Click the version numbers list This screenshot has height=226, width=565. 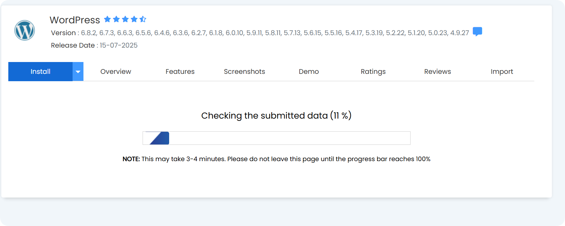coord(275,33)
